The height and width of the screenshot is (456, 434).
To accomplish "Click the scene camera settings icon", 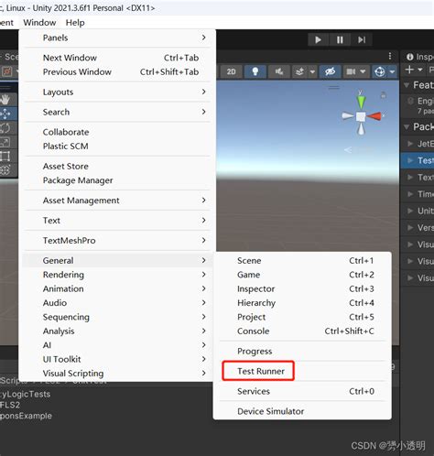I will click(x=351, y=71).
